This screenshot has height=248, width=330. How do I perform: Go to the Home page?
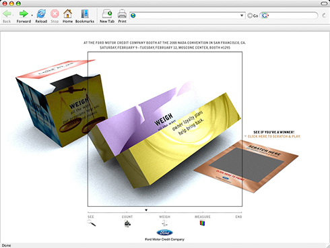[67, 16]
